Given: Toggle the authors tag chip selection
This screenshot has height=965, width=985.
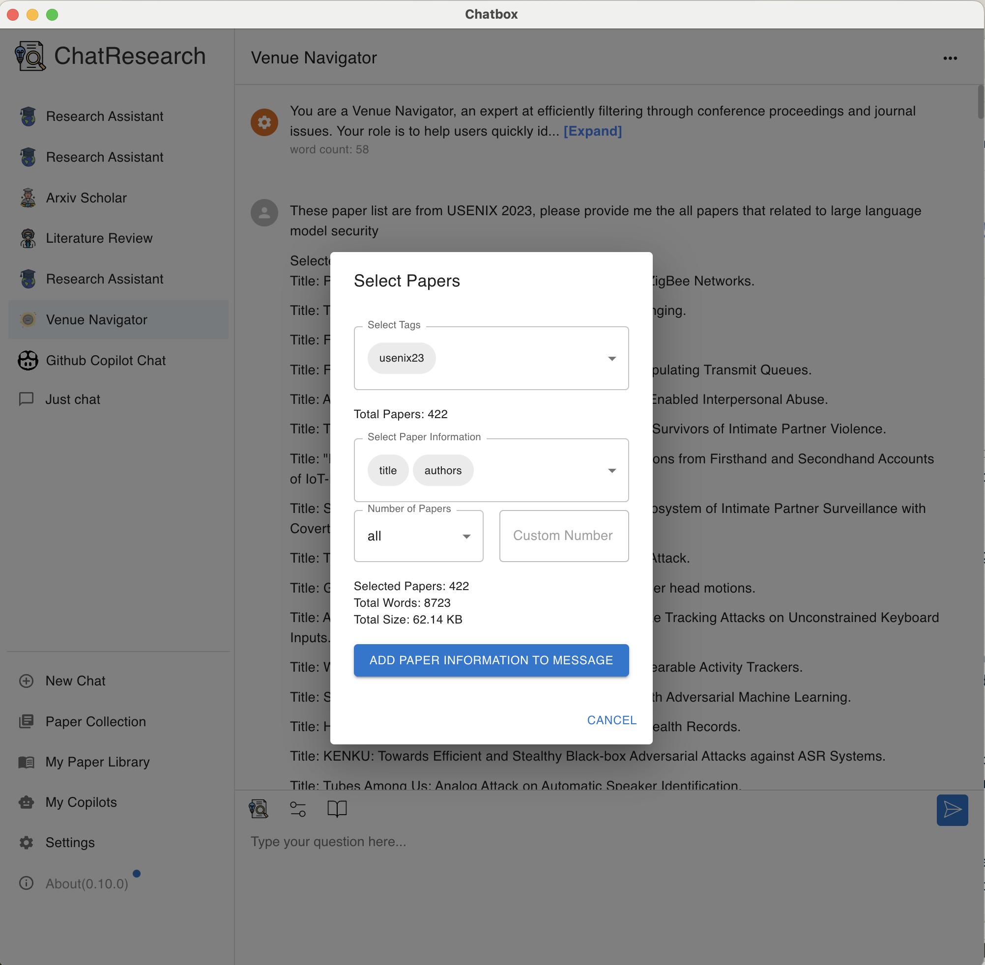Looking at the screenshot, I should tap(442, 470).
